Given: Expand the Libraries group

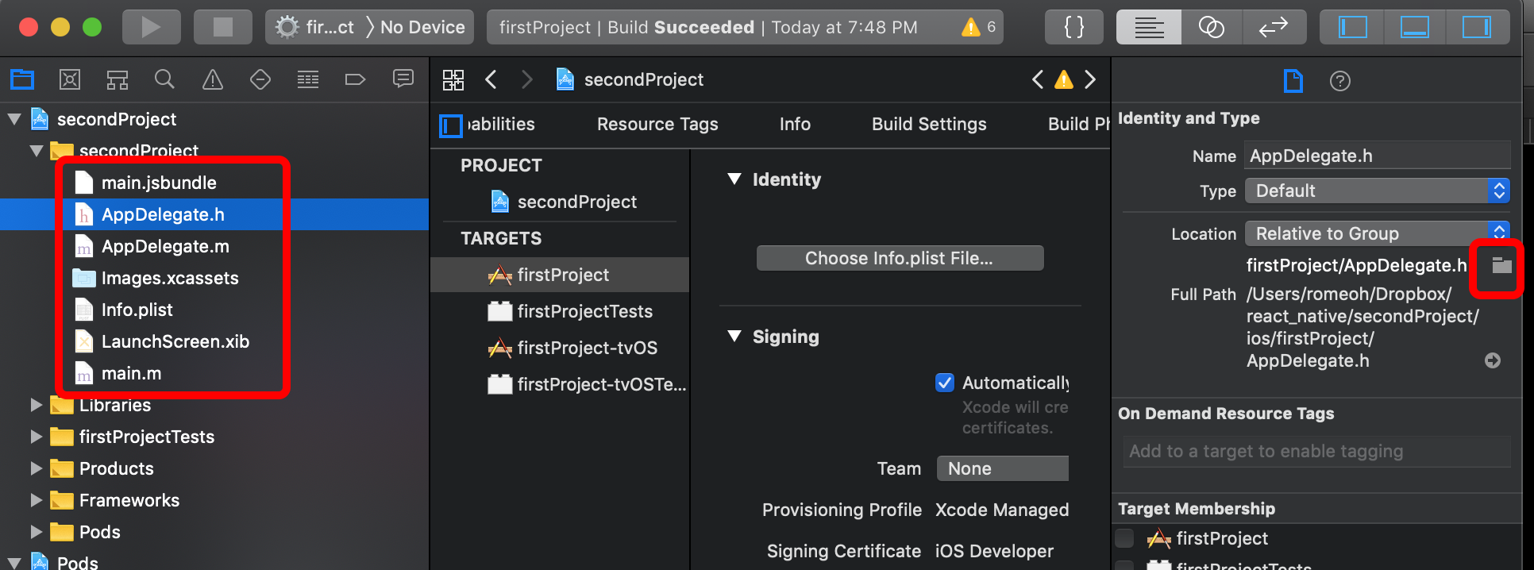Looking at the screenshot, I should click(x=36, y=405).
